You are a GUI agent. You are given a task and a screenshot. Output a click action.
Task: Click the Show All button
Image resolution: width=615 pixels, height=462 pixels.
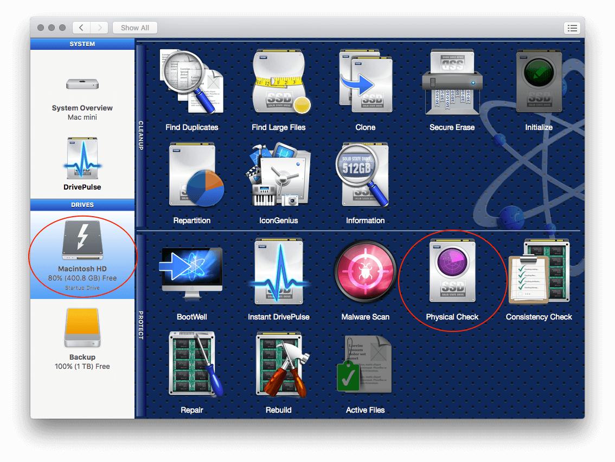tap(134, 28)
